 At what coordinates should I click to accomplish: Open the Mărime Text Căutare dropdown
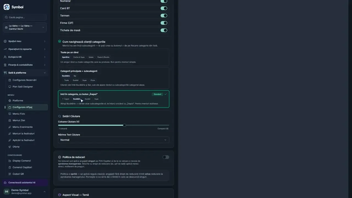(114, 140)
